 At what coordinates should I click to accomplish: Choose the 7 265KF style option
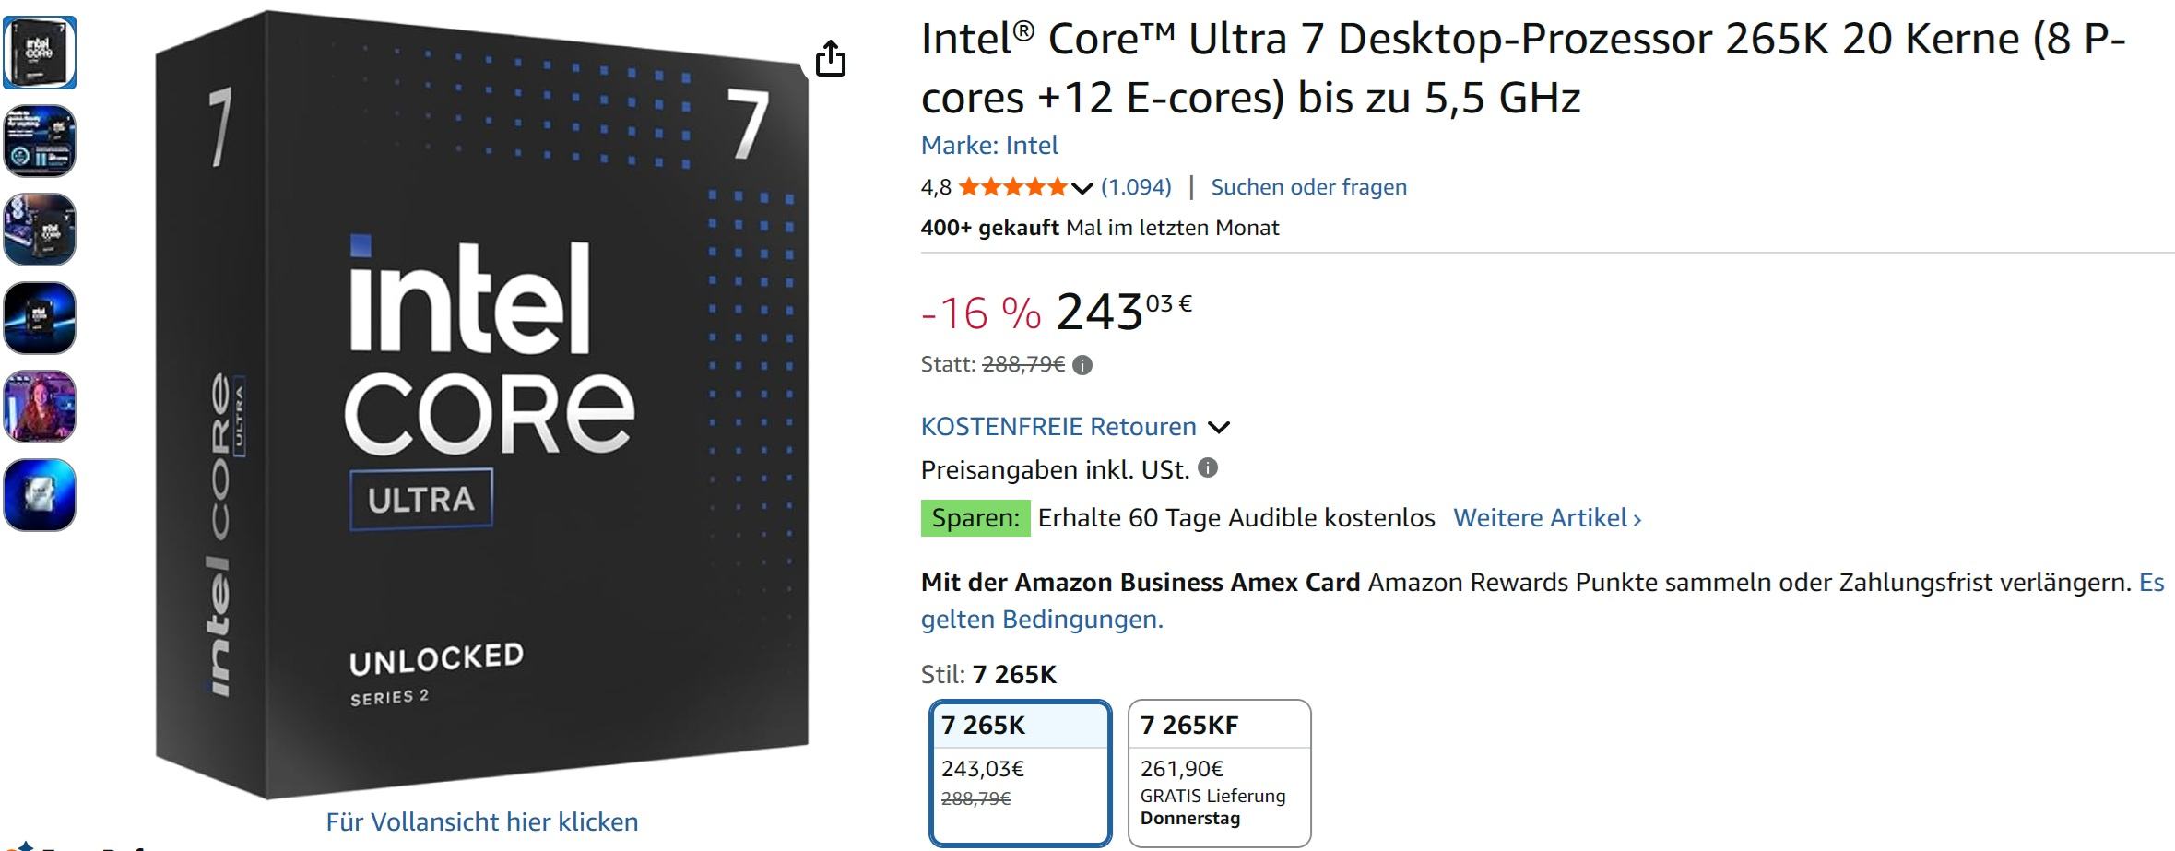[x=1219, y=773]
